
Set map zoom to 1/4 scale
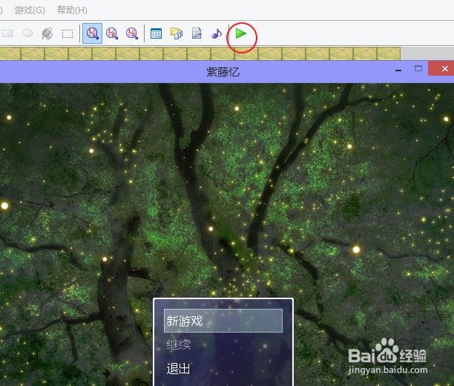(132, 33)
